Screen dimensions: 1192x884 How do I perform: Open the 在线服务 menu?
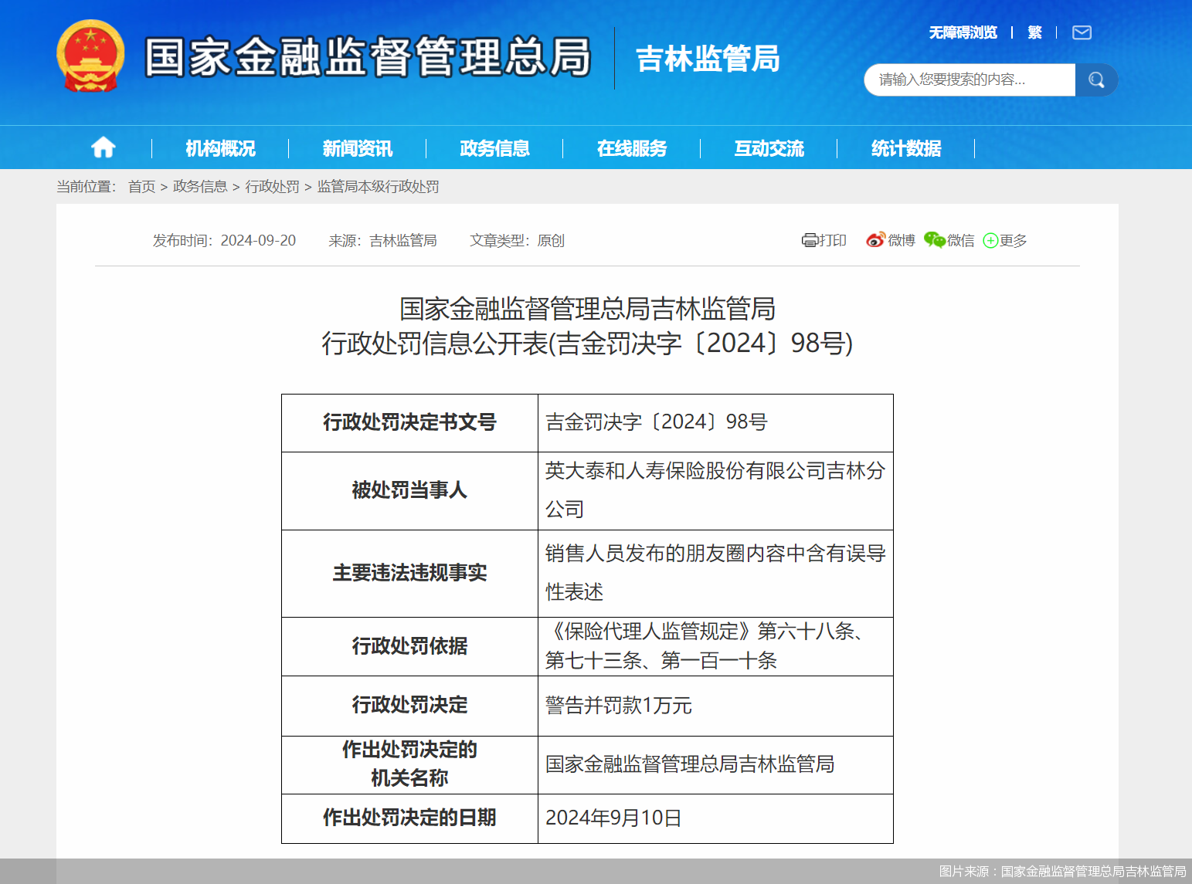632,148
